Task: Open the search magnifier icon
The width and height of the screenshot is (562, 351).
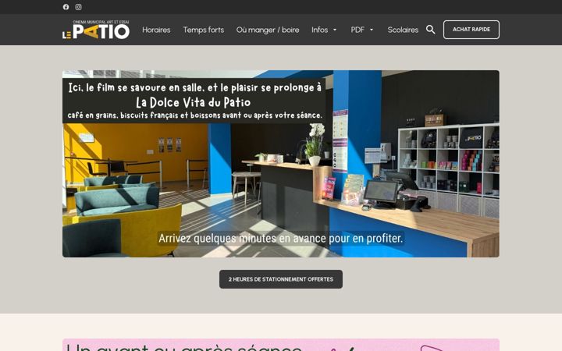Action: tap(430, 30)
